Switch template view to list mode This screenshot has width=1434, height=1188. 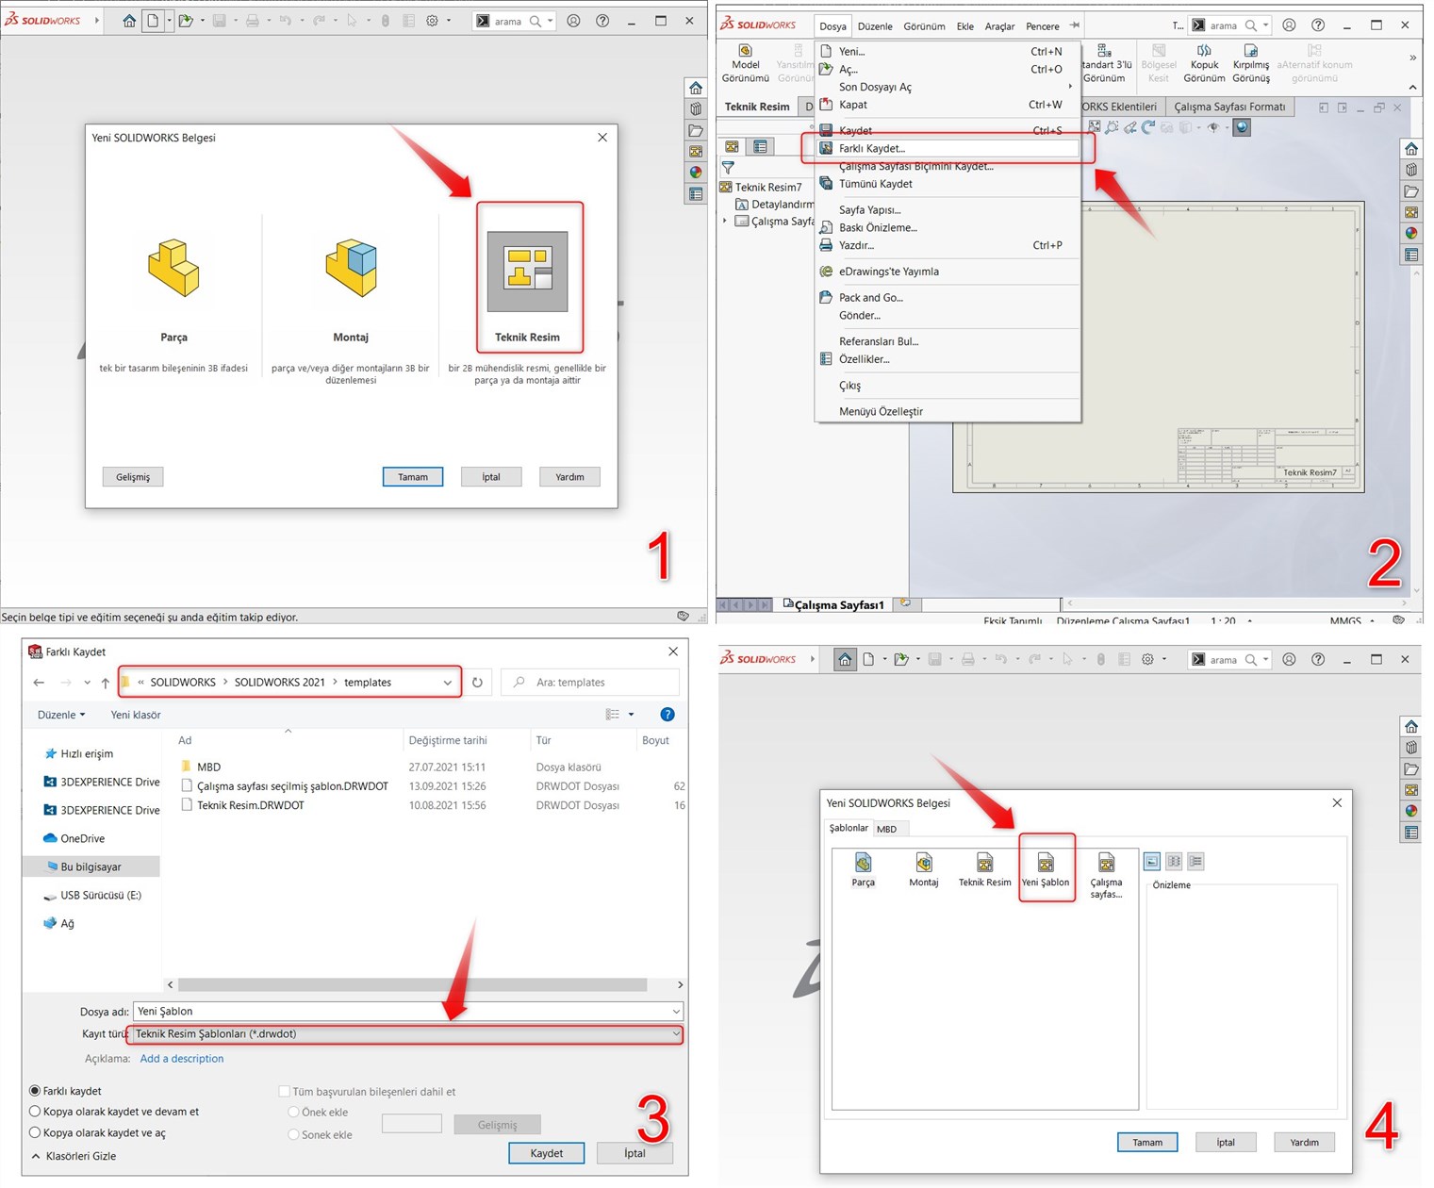pyautogui.click(x=1174, y=861)
